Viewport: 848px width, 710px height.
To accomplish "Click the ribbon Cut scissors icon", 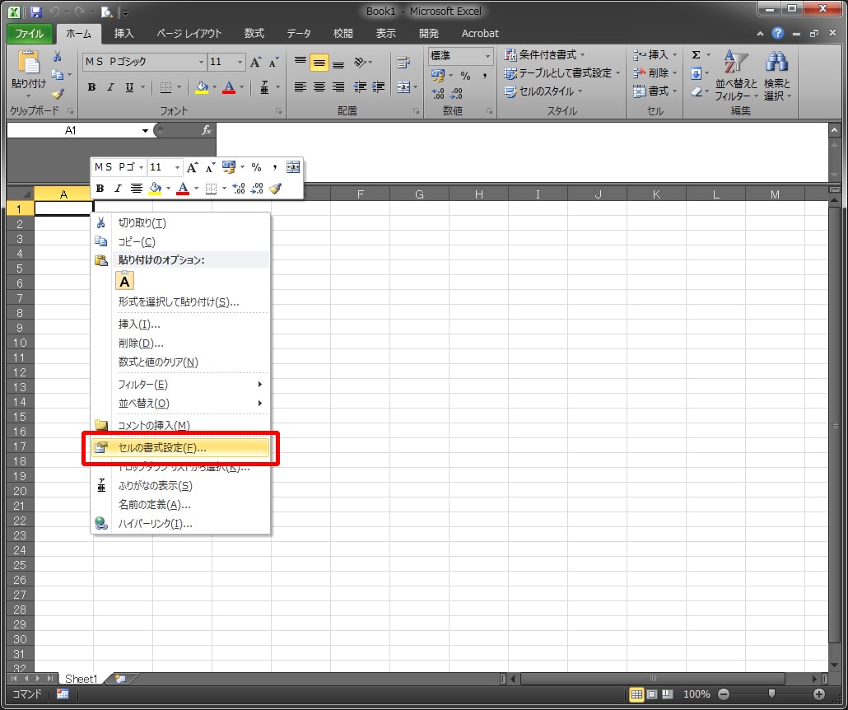I will coord(58,56).
